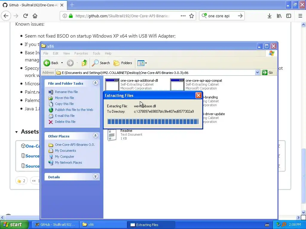Click the Go button beside address bar

(267, 72)
